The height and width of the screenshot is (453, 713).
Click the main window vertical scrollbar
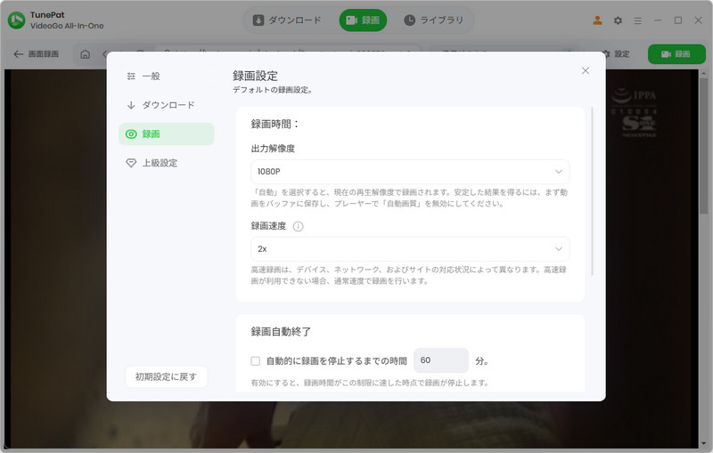coord(703,147)
